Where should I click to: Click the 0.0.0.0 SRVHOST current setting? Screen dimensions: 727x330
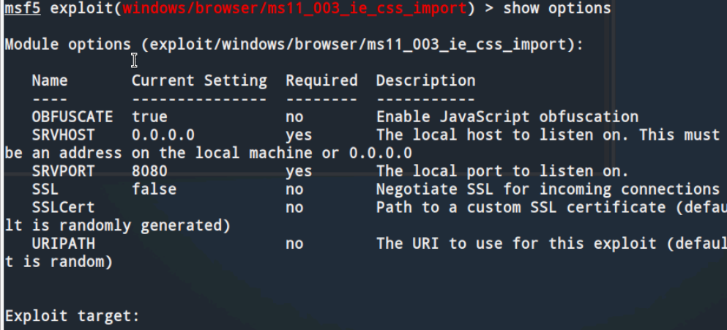(x=163, y=135)
